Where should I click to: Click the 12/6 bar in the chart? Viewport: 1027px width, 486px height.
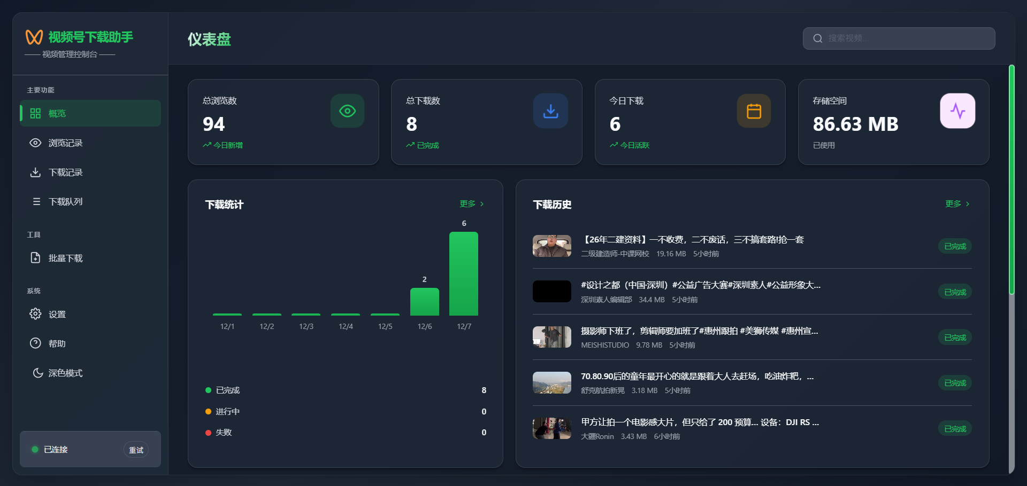[x=425, y=302]
